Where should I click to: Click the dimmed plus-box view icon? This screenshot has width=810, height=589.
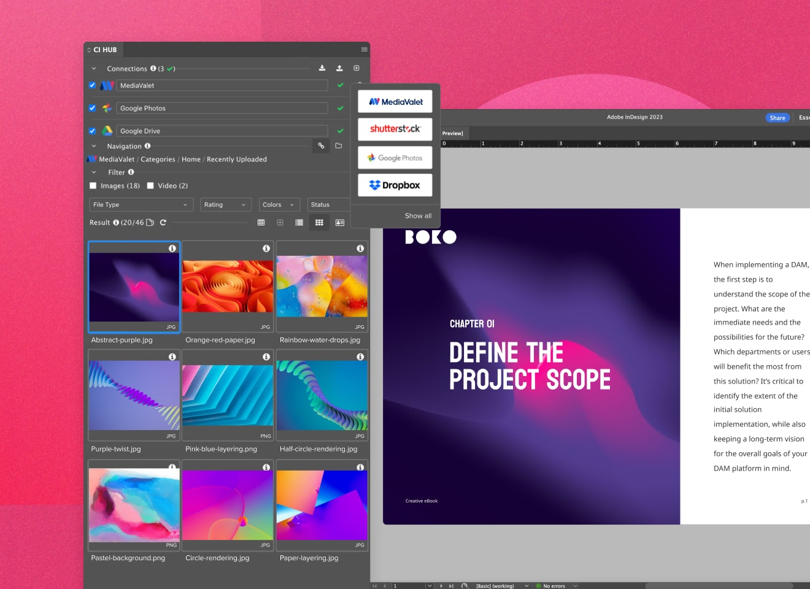[280, 223]
